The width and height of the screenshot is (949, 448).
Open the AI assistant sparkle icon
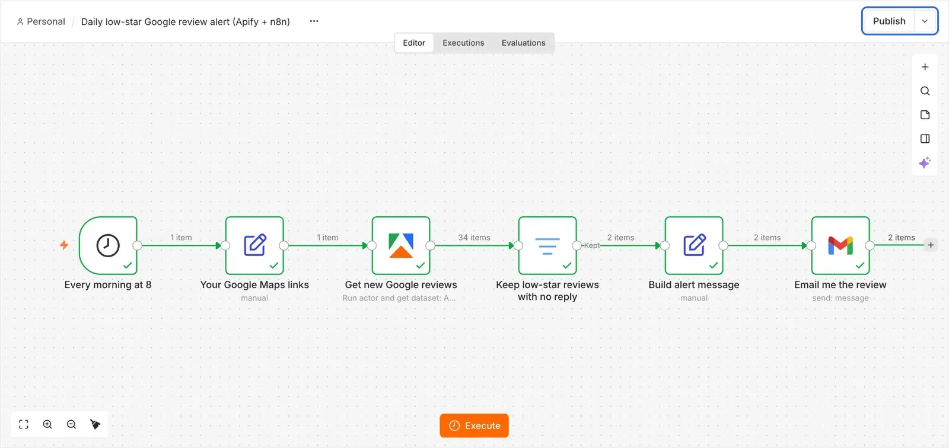click(925, 163)
